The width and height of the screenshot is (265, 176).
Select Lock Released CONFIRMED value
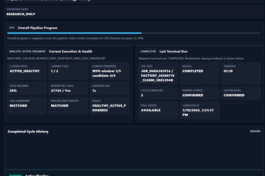[x=234, y=95]
